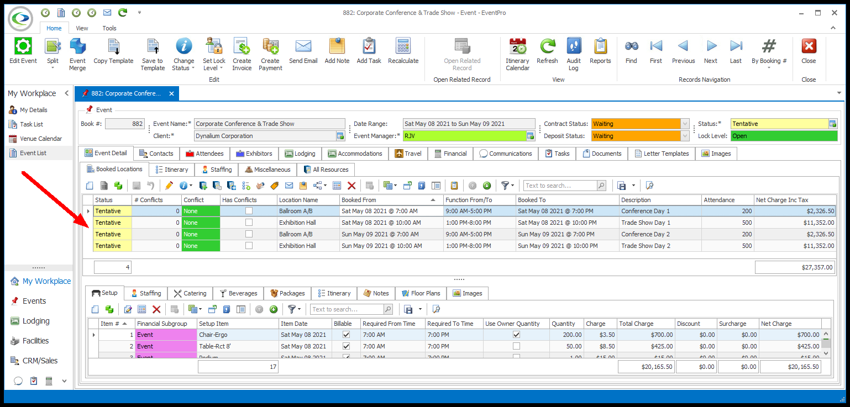The image size is (850, 407).
Task: Toggle Billable checkbox for Table-Rct 8'
Action: tap(346, 346)
